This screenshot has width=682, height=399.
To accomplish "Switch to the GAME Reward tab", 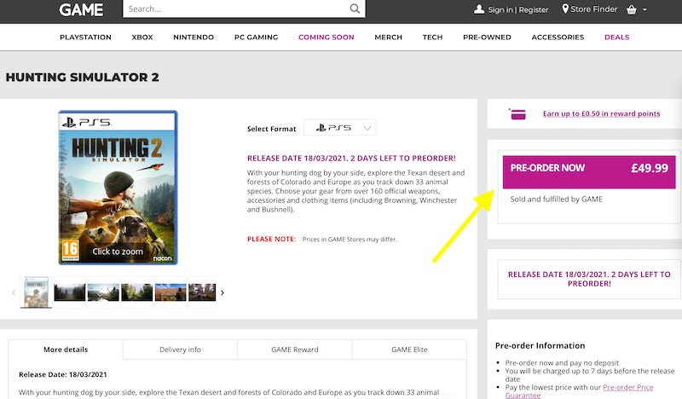I will click(295, 350).
